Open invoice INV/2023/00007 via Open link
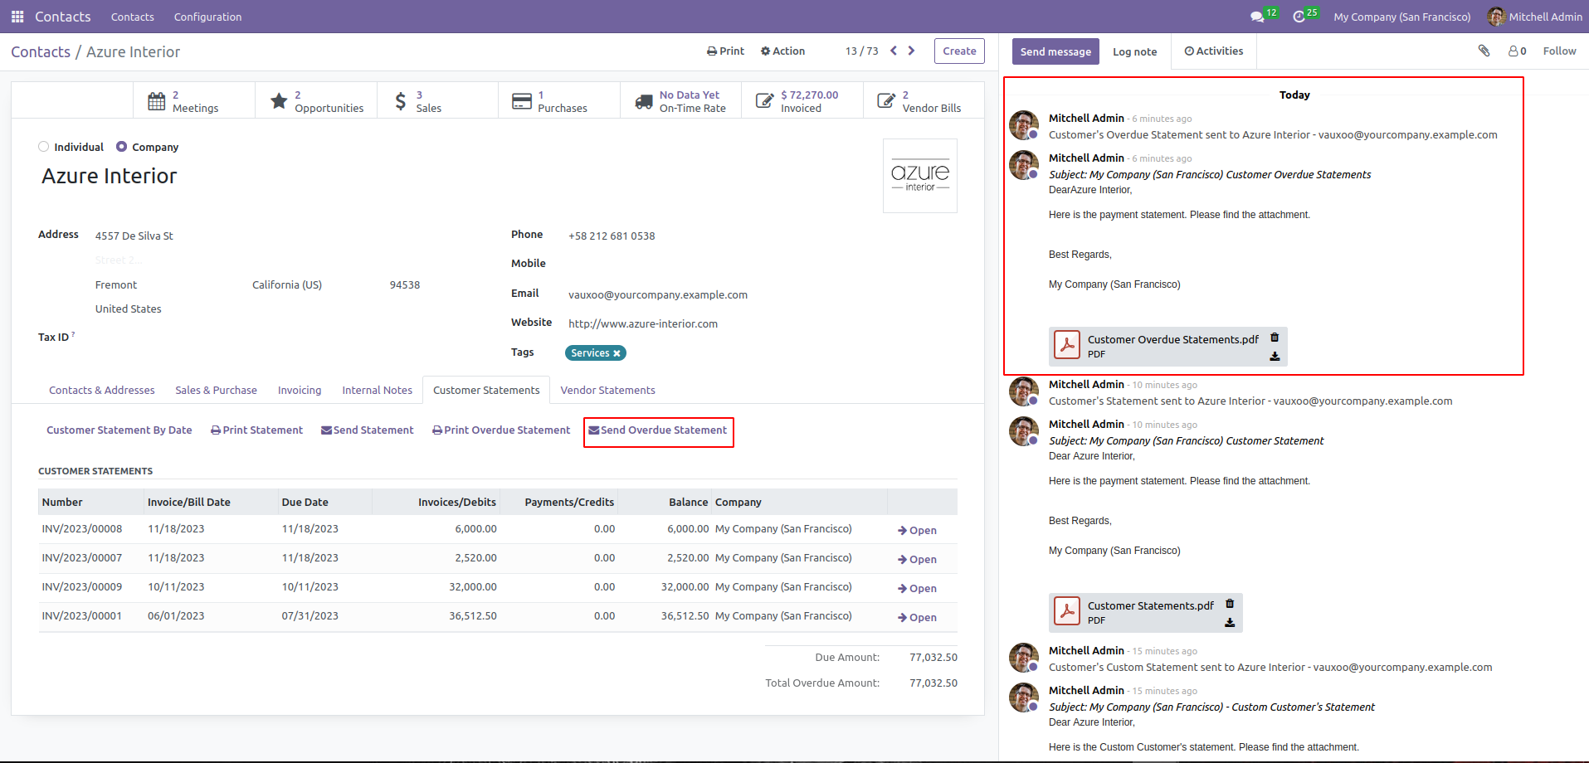1589x763 pixels. [917, 559]
